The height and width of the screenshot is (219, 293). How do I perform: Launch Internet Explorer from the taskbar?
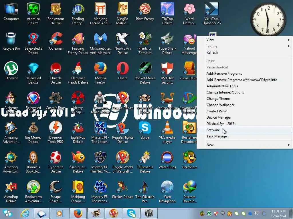pos(25,213)
